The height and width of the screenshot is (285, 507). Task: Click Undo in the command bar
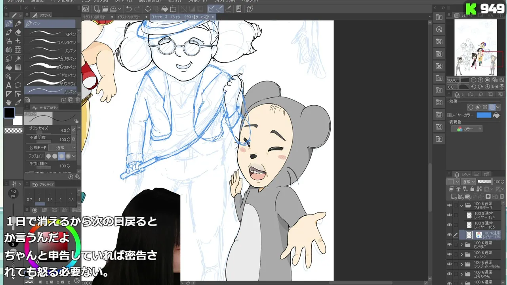click(x=129, y=9)
